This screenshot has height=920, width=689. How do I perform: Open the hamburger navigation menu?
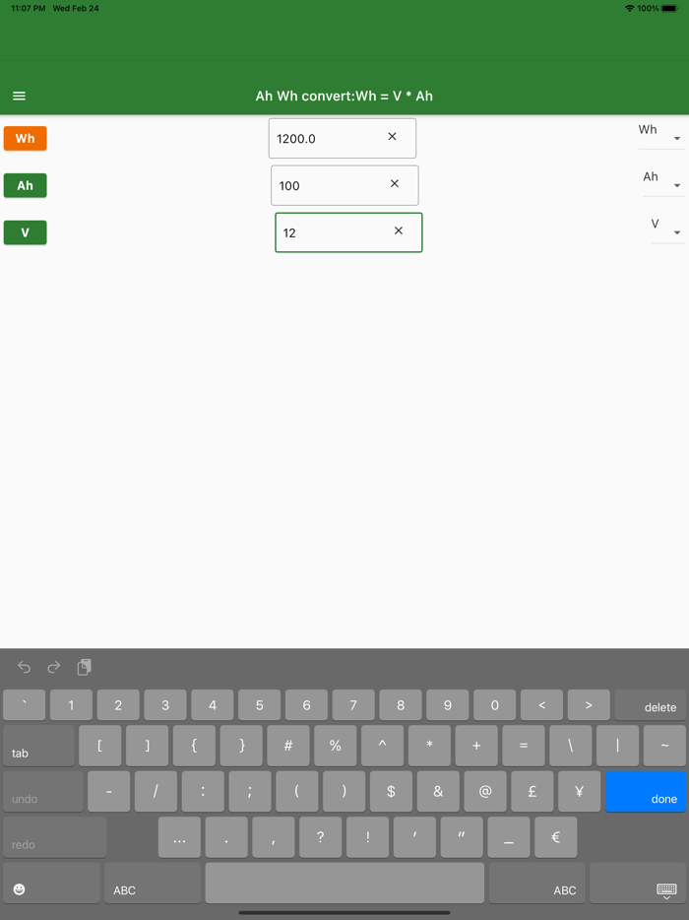pos(20,96)
